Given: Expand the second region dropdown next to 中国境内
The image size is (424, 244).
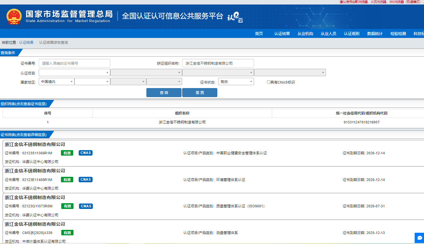Looking at the screenshot, I should [x=92, y=82].
